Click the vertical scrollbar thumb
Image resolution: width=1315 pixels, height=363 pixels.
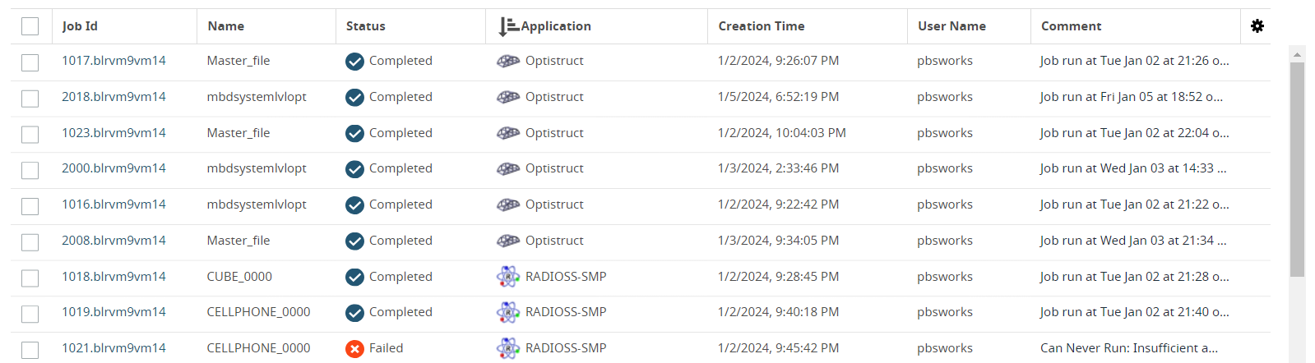click(1297, 168)
